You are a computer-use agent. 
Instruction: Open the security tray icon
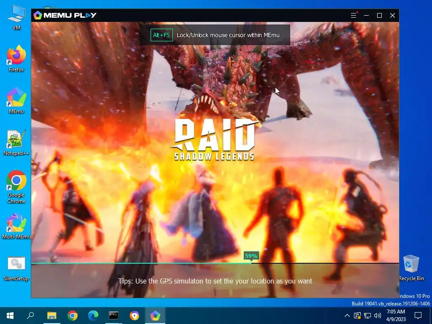pos(357,316)
